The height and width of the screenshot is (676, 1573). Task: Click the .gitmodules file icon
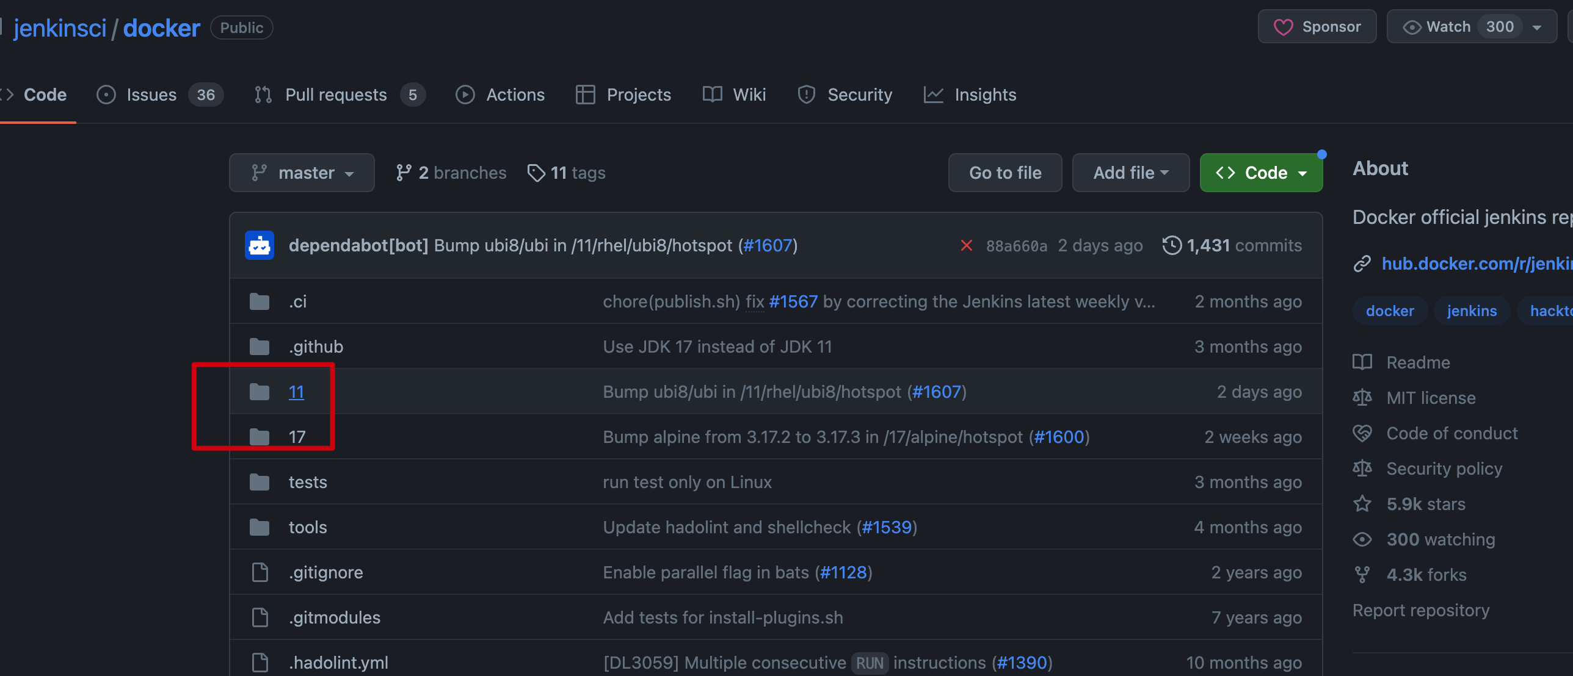click(x=260, y=617)
